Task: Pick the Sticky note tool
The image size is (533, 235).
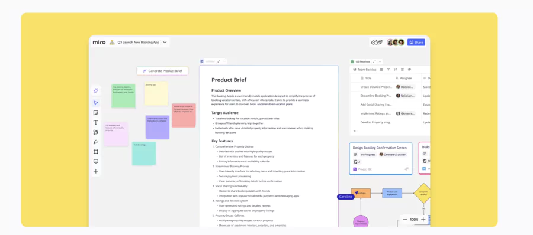Action: tap(96, 113)
